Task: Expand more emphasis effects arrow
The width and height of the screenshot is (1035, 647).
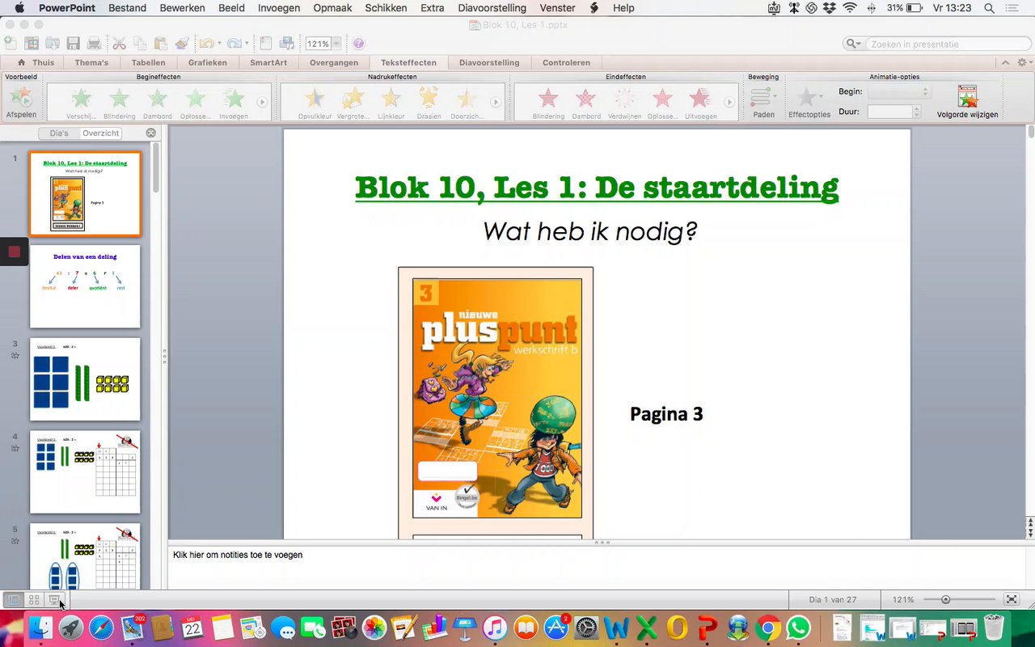Action: 496,103
